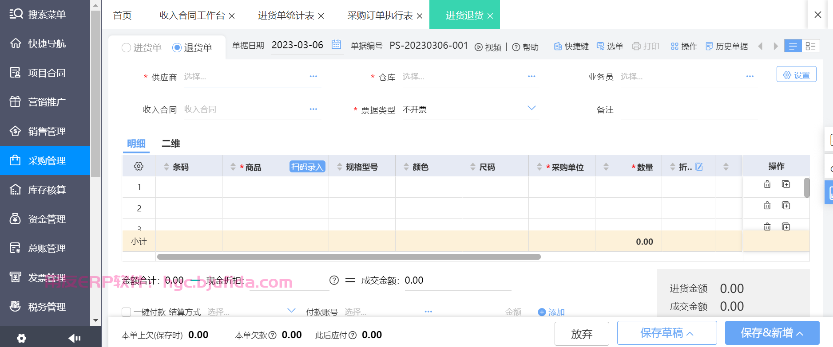
Task: Switch to the card layout view icon
Action: pos(811,46)
